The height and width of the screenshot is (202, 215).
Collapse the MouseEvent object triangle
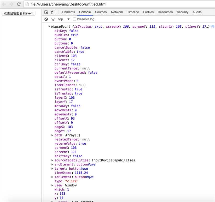(x=49, y=26)
